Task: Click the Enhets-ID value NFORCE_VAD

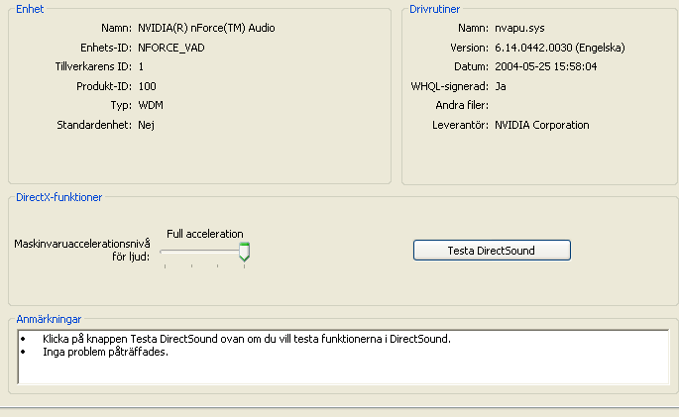Action: click(x=171, y=48)
